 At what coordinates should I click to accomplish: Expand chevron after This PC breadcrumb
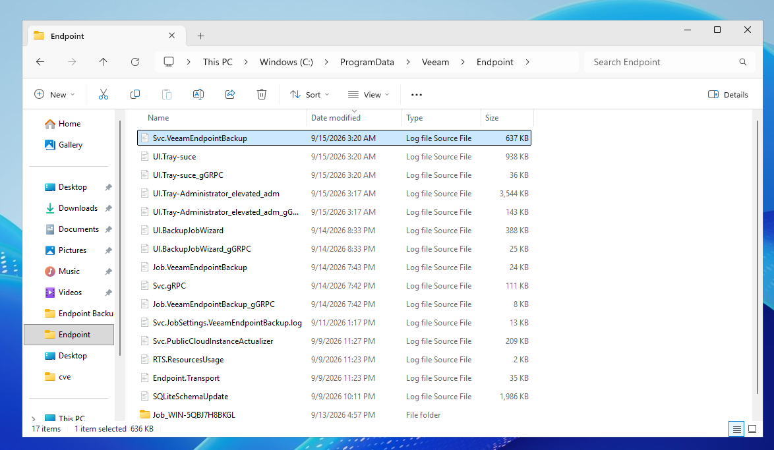pos(246,62)
